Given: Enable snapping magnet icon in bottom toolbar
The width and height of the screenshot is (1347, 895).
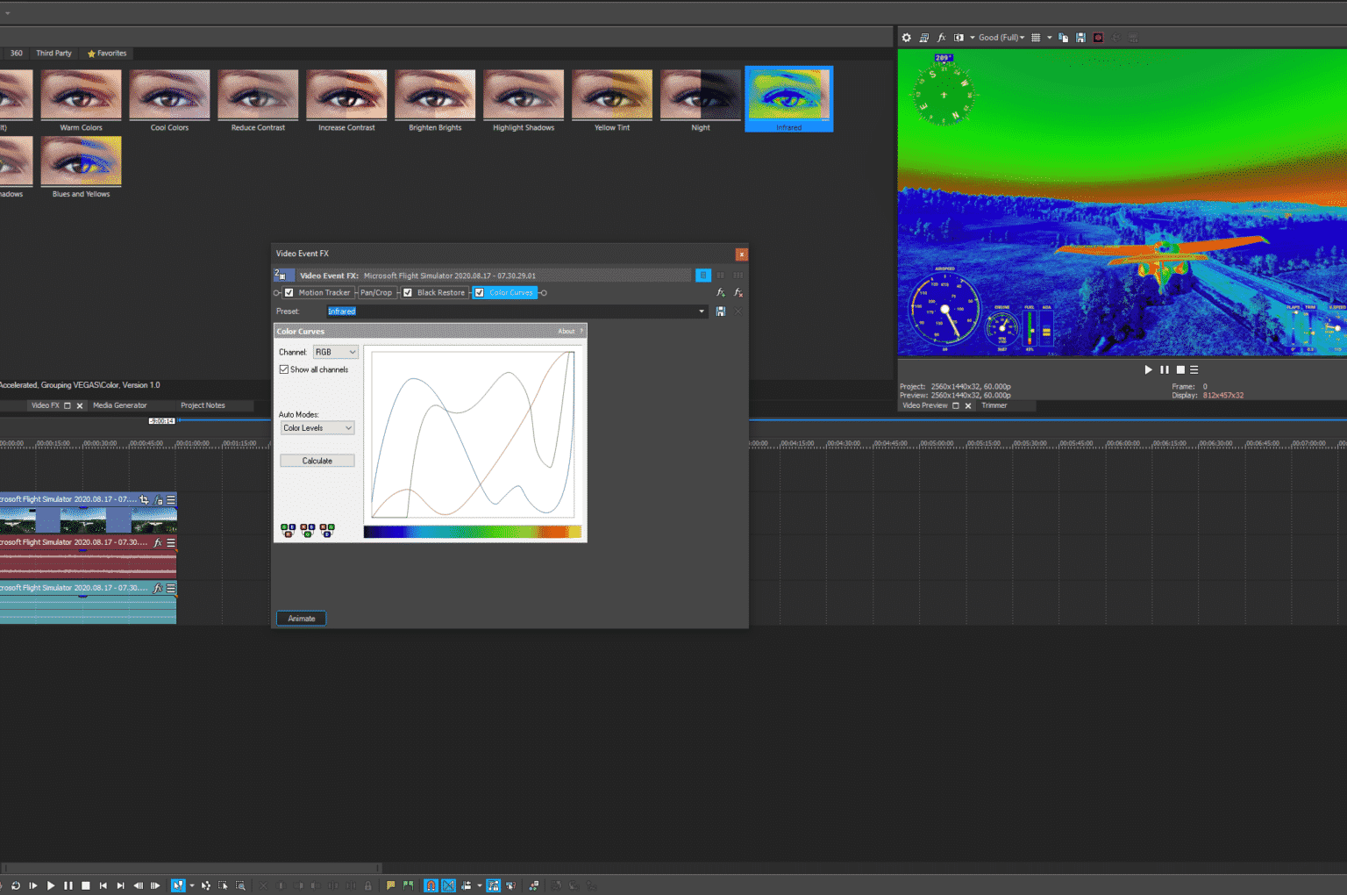Looking at the screenshot, I should (431, 886).
